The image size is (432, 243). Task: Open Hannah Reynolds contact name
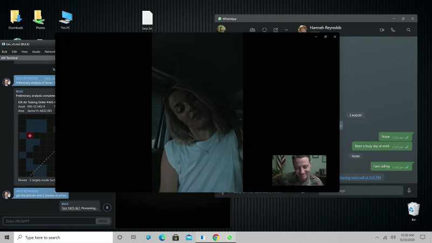[x=326, y=28]
